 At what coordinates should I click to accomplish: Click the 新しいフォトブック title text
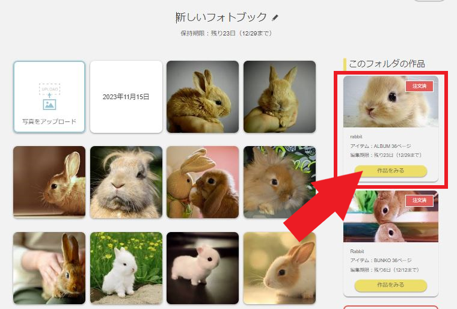click(221, 17)
